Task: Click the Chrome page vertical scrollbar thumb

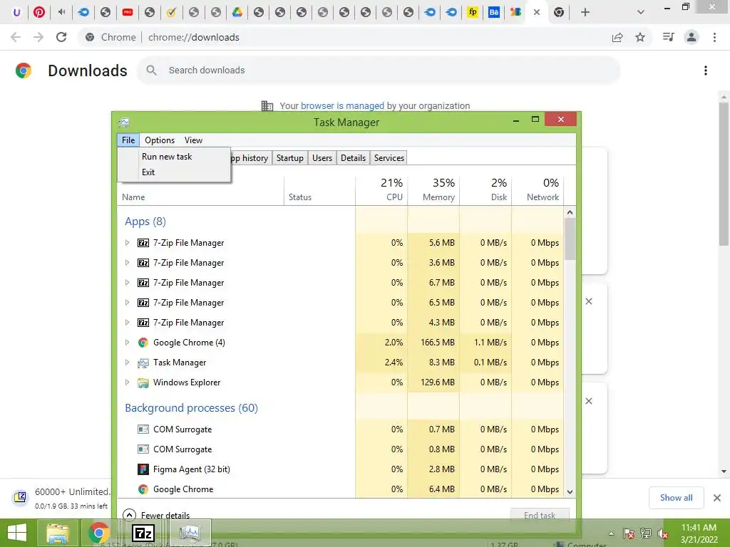Action: tap(723, 174)
